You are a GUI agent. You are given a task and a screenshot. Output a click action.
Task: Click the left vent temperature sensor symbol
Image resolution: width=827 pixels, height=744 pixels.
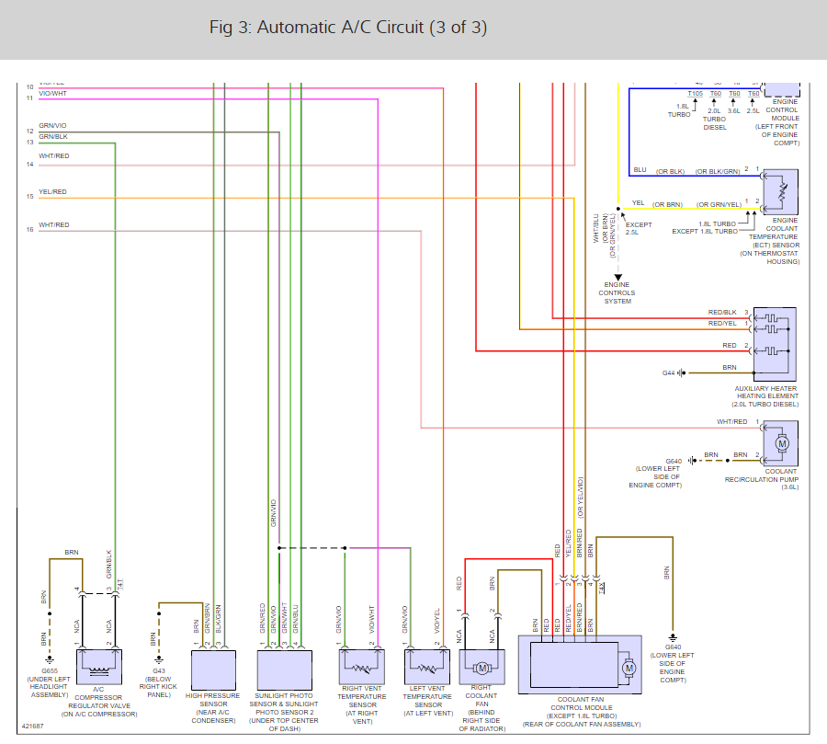point(427,667)
